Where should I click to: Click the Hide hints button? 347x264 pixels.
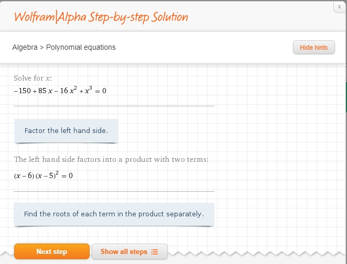coord(314,47)
